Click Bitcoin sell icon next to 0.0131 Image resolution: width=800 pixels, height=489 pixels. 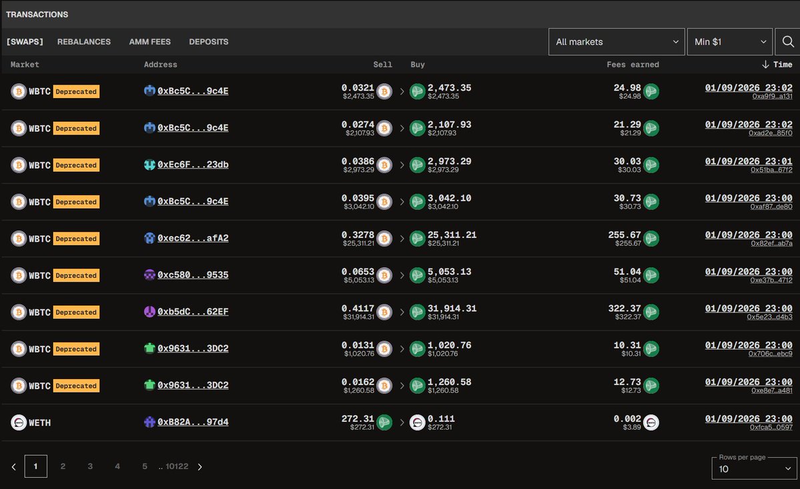384,348
